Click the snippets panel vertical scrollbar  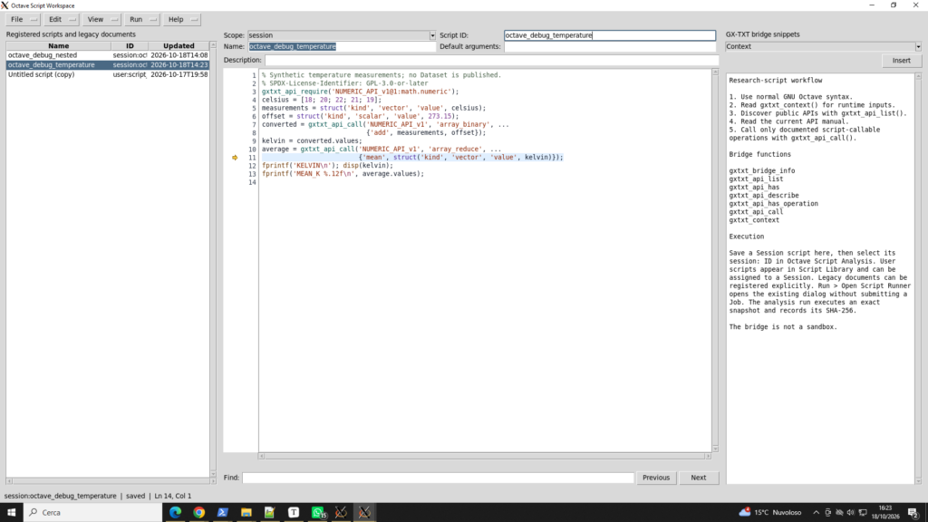[918, 278]
